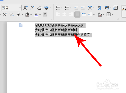Viewport: 126px width, 93px height.
Task: Click the paragraph shading bucket icon
Action: (100, 15)
